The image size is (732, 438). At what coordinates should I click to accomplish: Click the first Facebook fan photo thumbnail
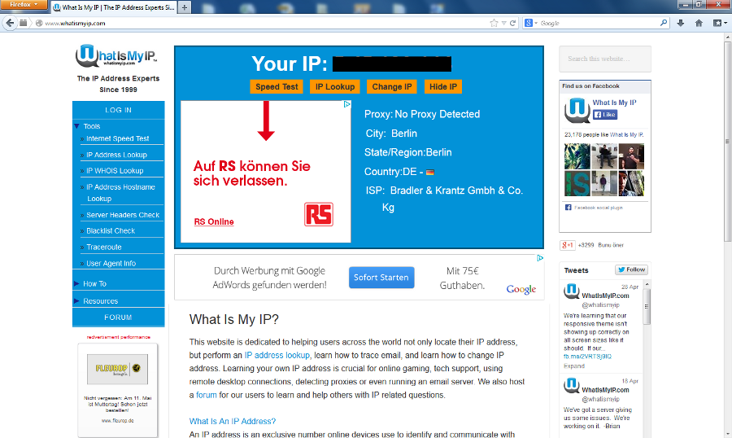tap(577, 156)
